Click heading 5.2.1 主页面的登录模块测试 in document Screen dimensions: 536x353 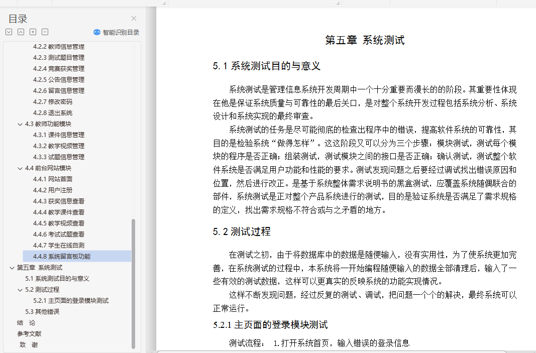pos(270,325)
